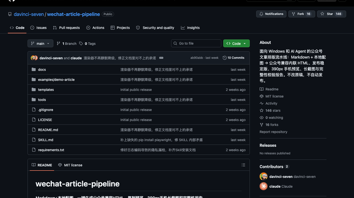The width and height of the screenshot is (354, 198).
Task: Open README.md file
Action: tap(48, 130)
